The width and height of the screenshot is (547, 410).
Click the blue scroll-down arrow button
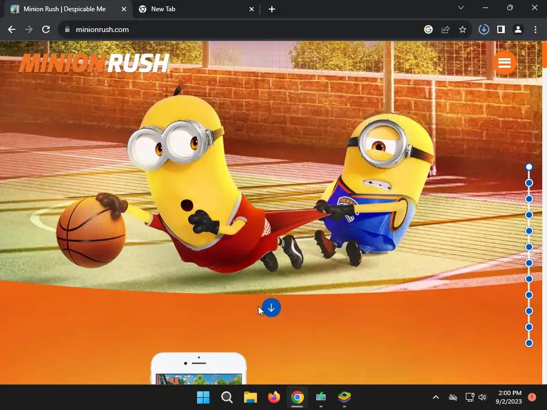[271, 308]
